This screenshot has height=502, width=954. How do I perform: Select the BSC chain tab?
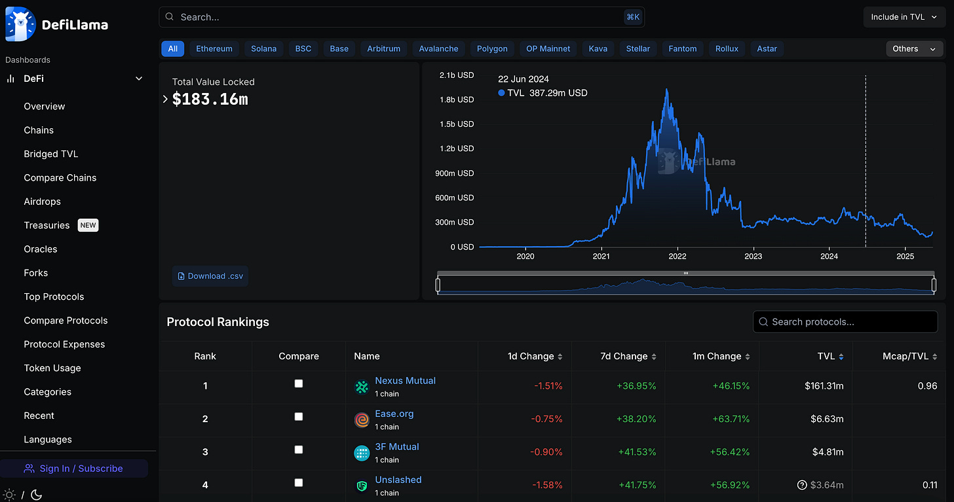click(x=303, y=48)
